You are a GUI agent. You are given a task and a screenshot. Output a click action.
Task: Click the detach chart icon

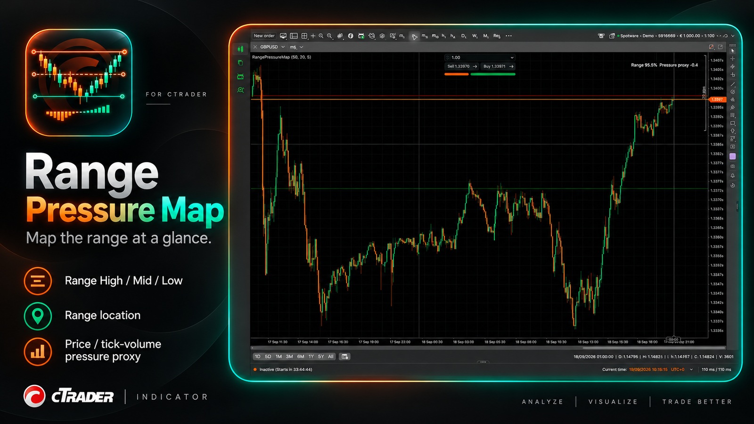[x=720, y=47]
